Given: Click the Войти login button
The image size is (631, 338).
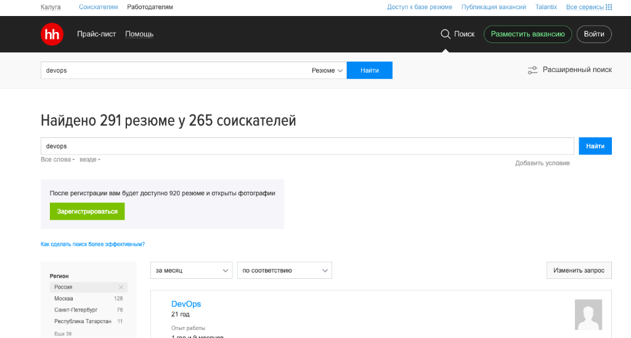Looking at the screenshot, I should tap(594, 34).
